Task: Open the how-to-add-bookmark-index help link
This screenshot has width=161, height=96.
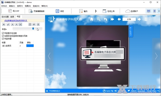Action: tap(16, 21)
